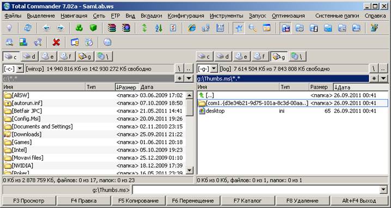Click the CD disc icon in second row

pyautogui.click(x=89, y=42)
